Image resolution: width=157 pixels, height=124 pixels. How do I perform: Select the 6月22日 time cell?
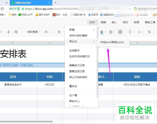coord(50,85)
